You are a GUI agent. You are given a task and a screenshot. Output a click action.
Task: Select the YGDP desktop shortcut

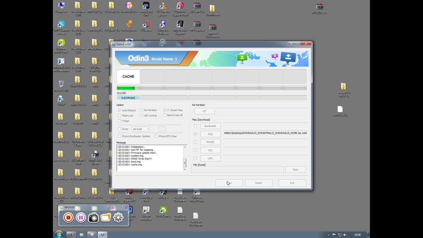click(x=61, y=100)
